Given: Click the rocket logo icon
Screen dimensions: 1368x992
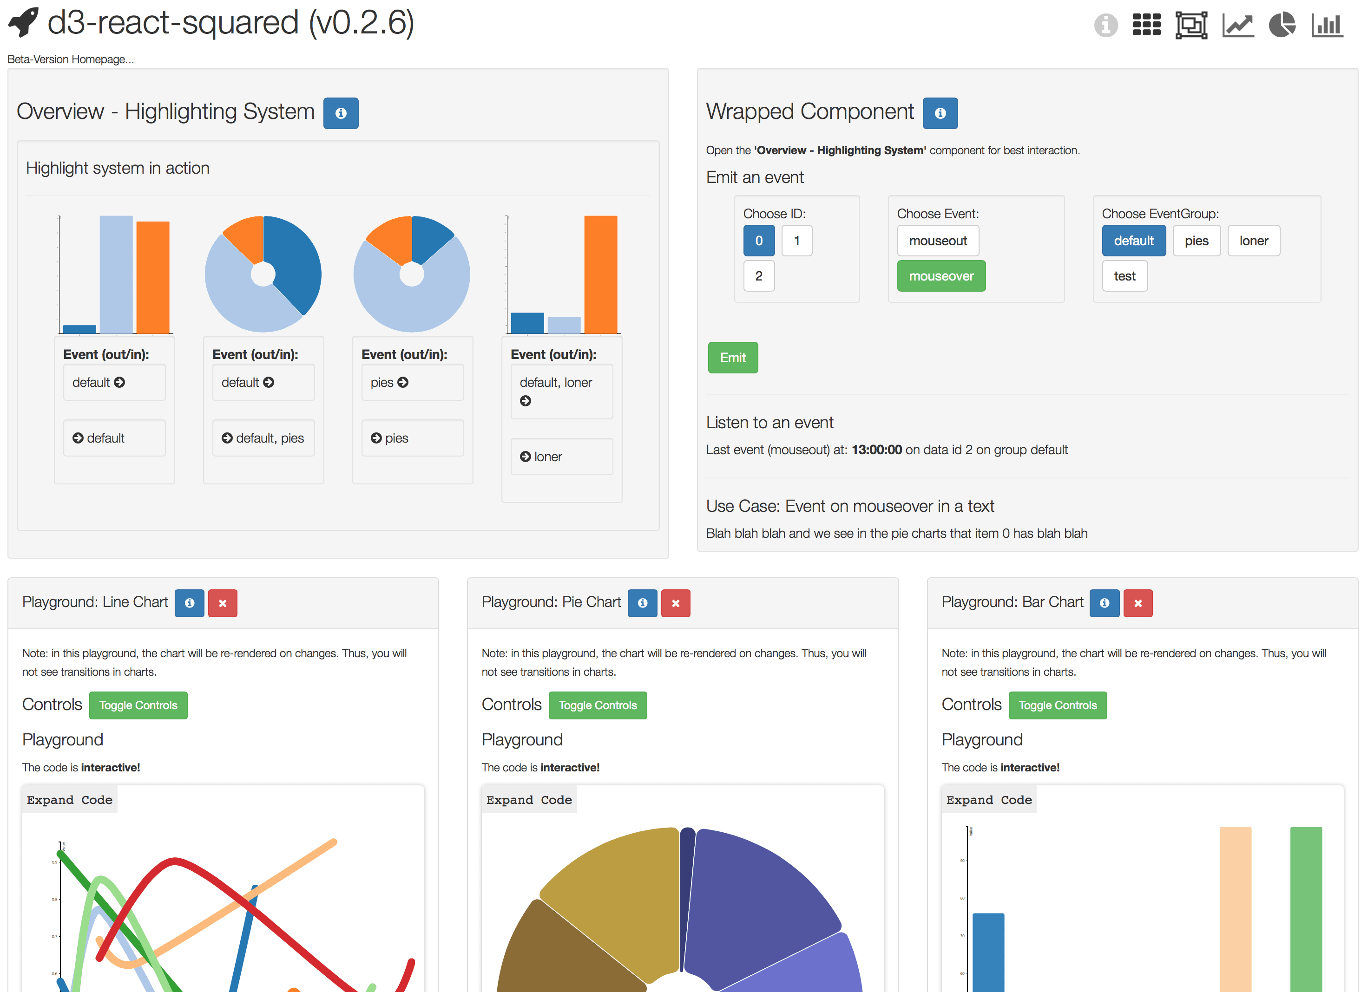Looking at the screenshot, I should [24, 22].
